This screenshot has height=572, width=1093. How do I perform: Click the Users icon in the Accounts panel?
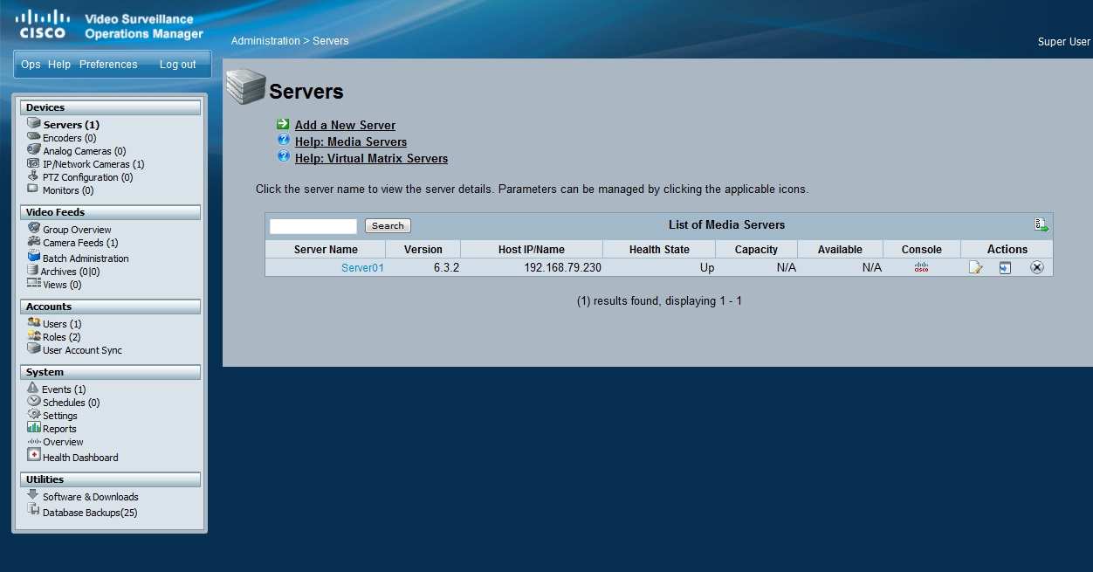(x=34, y=322)
